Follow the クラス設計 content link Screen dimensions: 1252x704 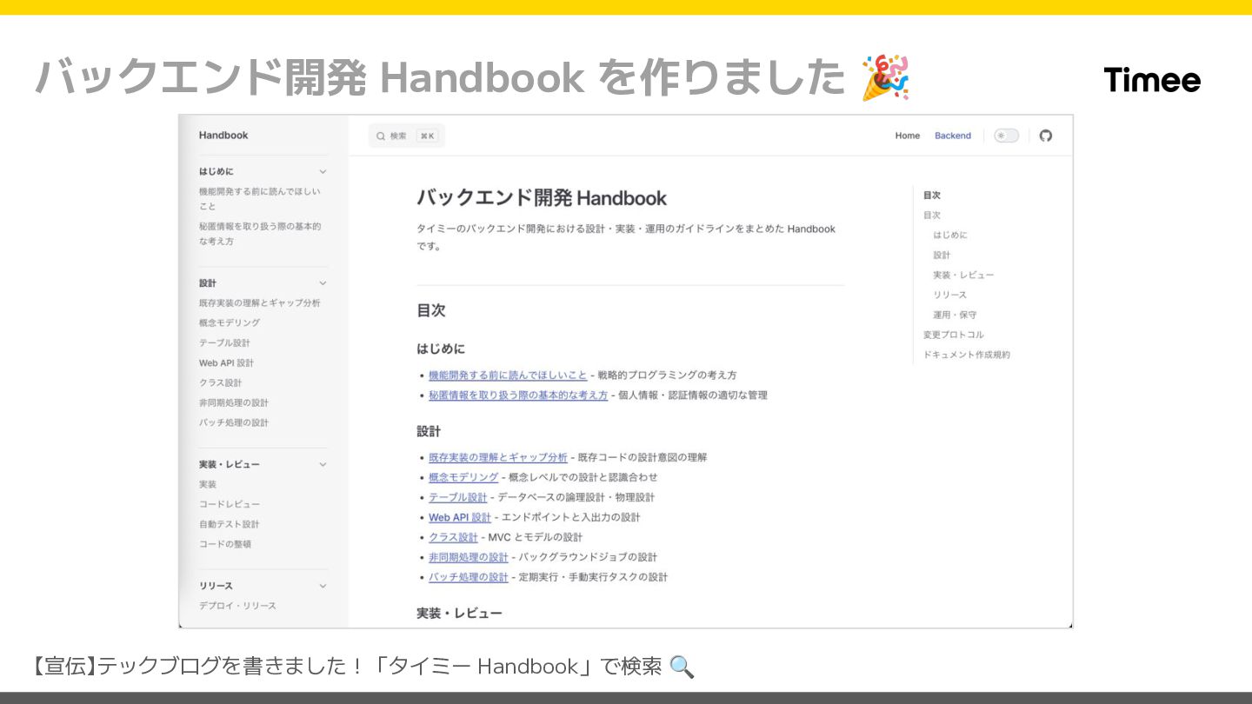453,538
